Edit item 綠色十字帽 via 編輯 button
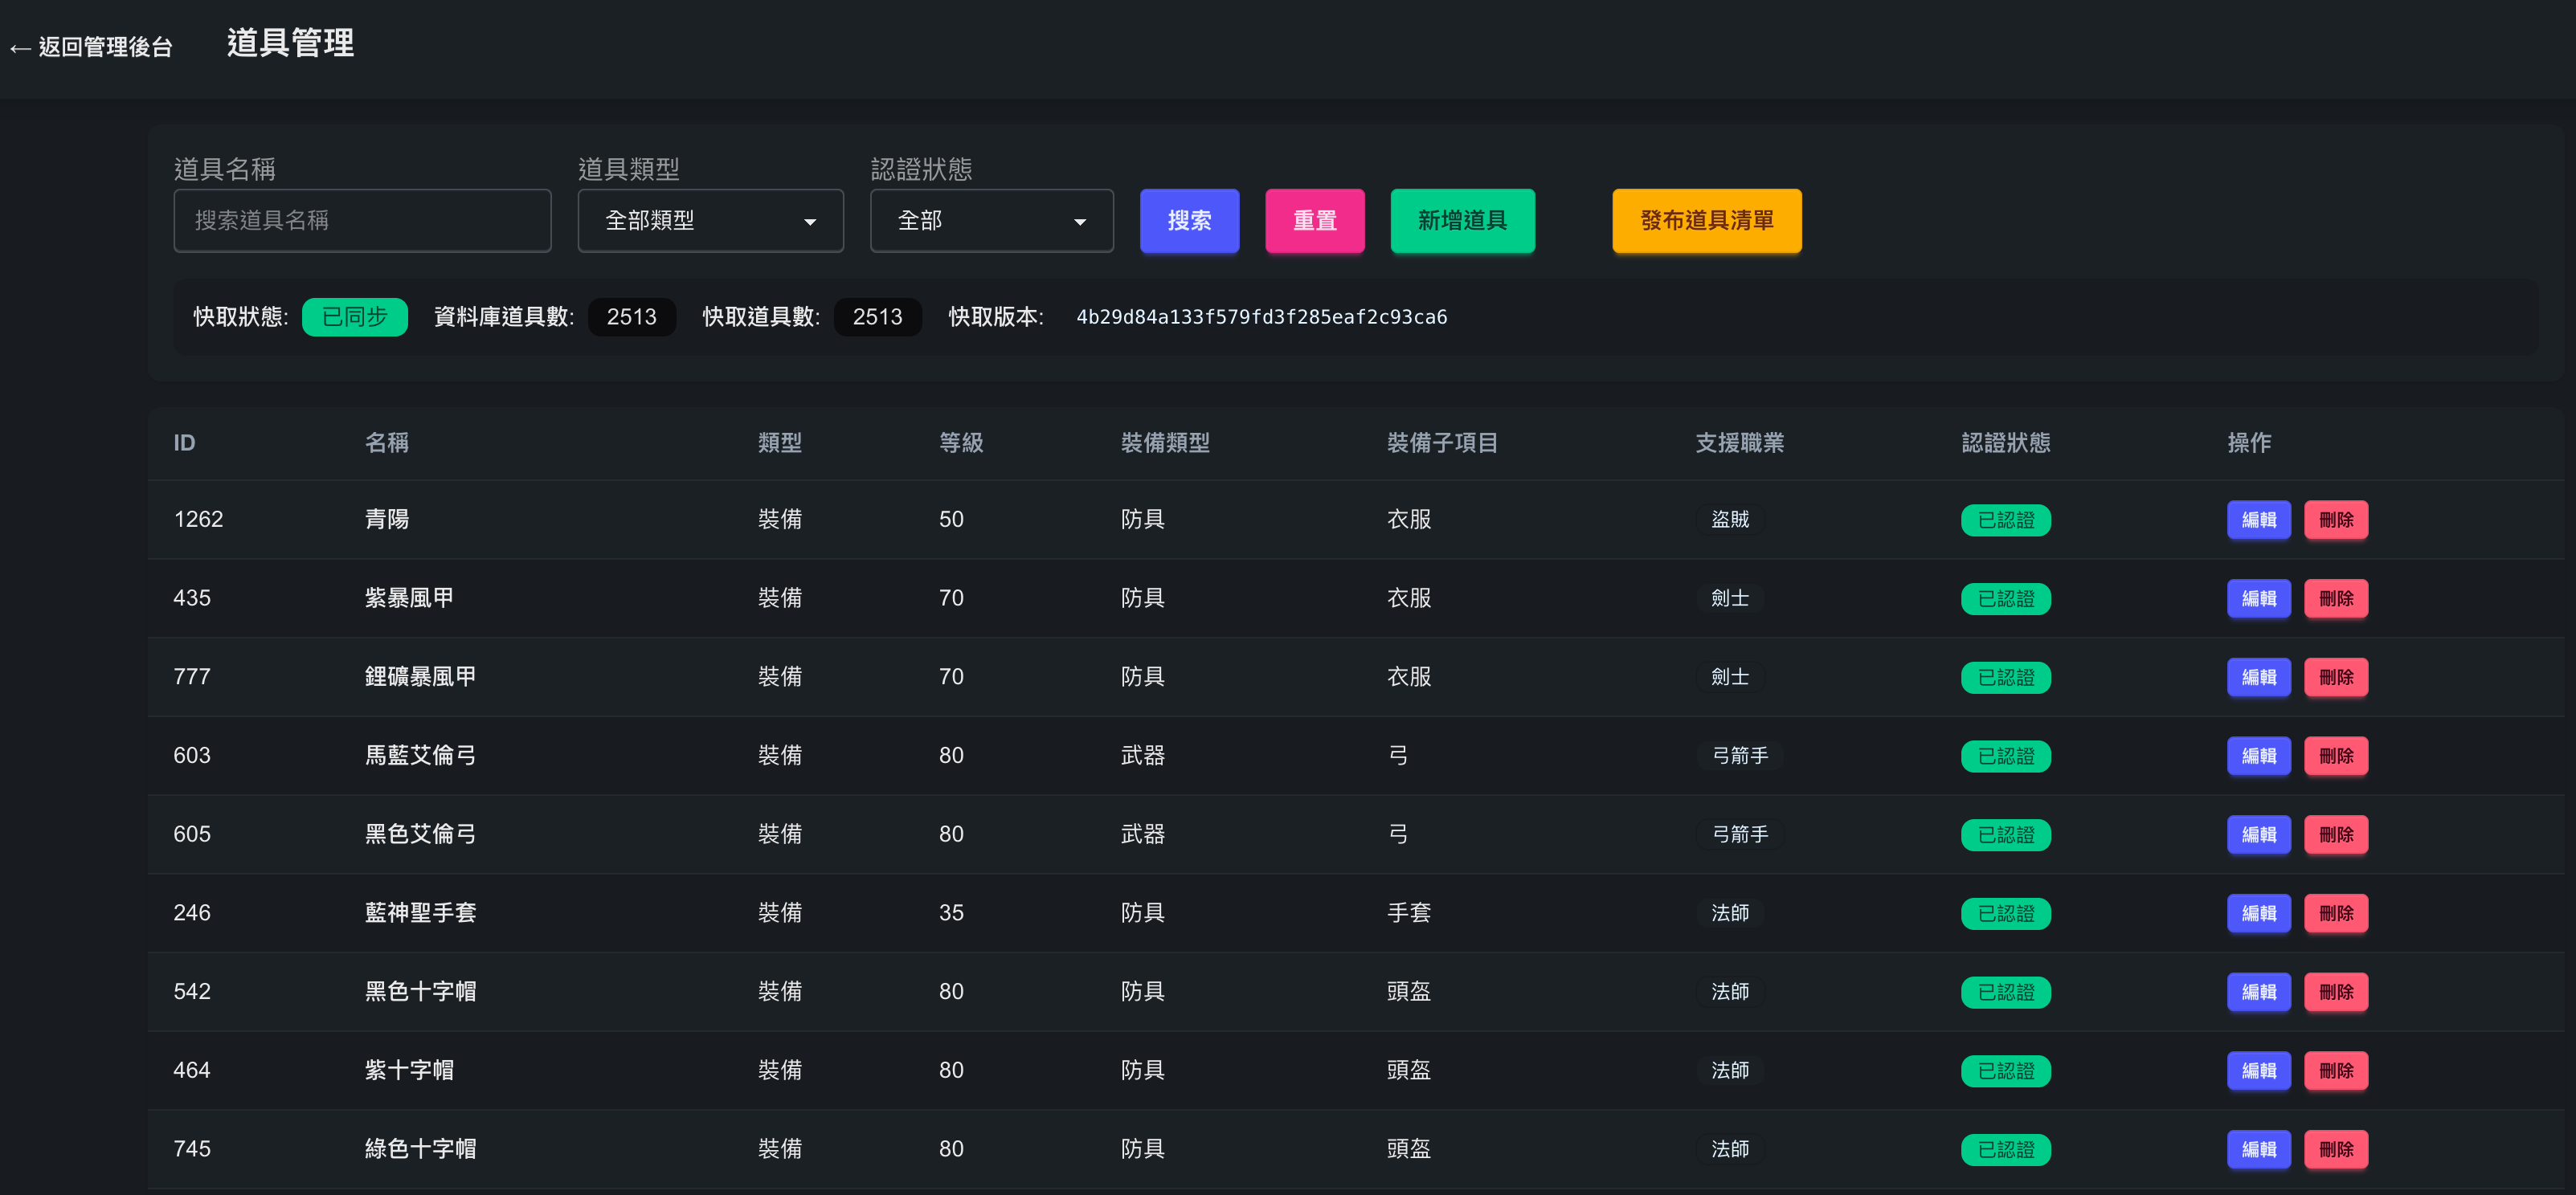 click(2258, 1149)
